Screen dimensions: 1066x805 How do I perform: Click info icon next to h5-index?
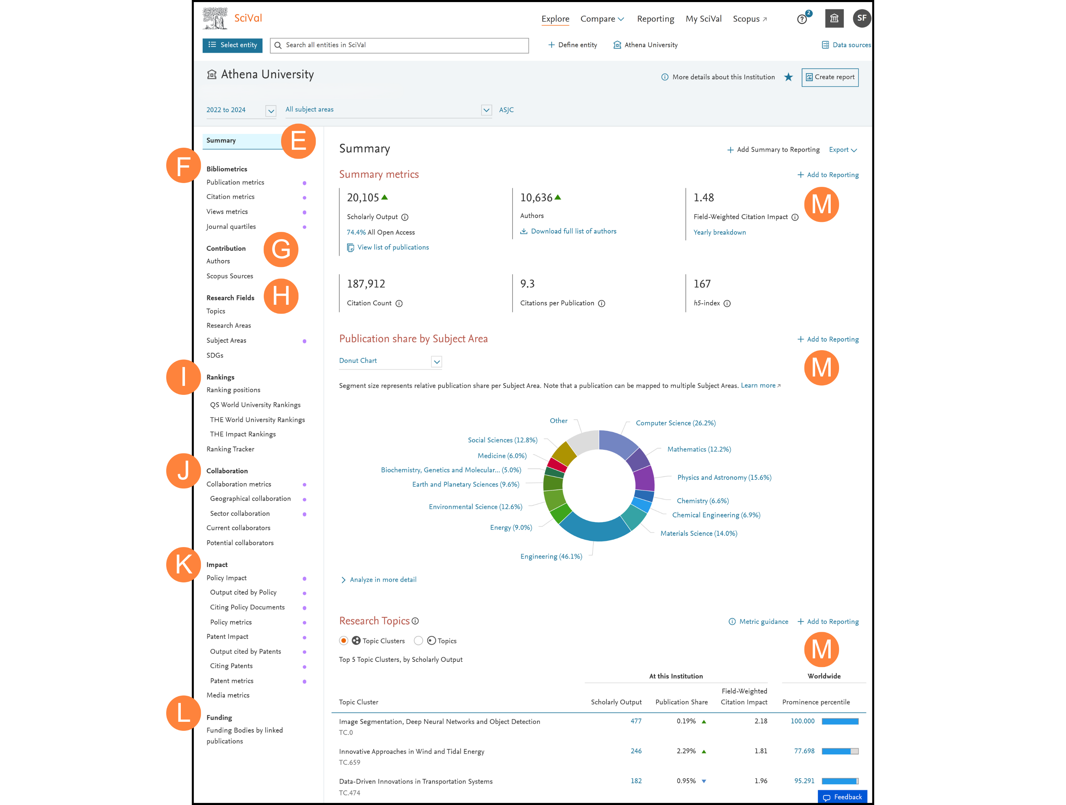pos(727,303)
